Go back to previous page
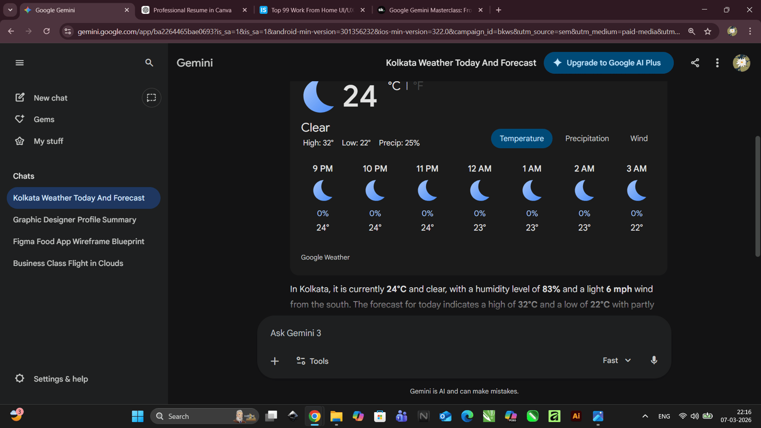 11,31
